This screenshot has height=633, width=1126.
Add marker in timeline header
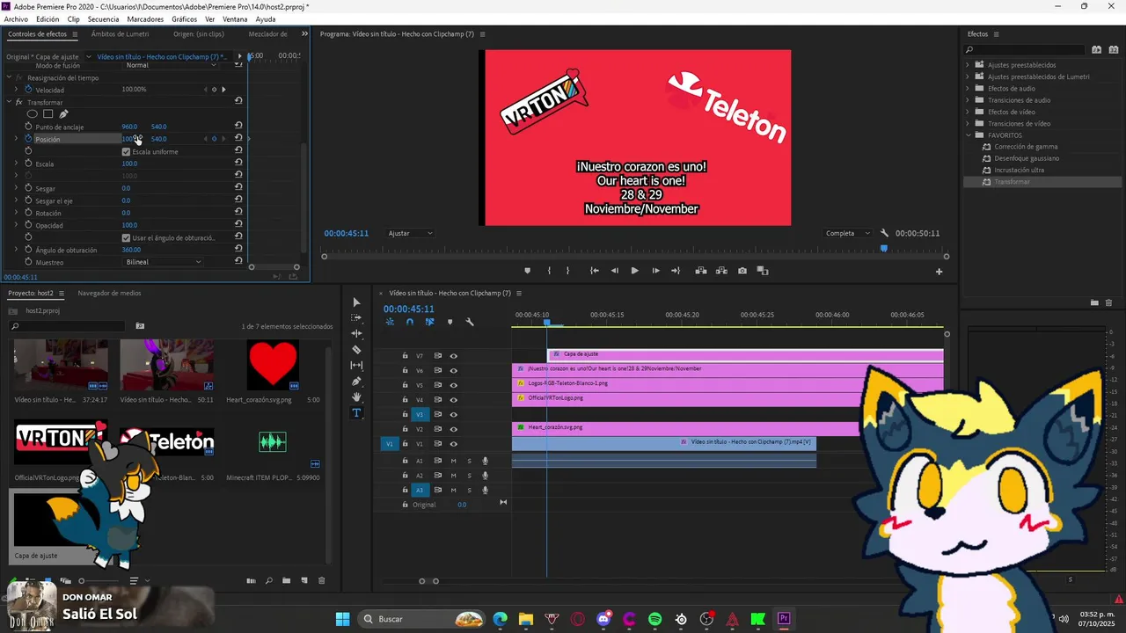click(450, 322)
